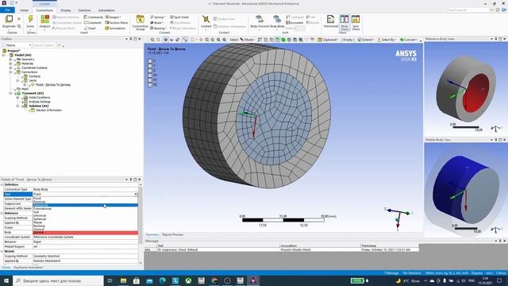
Task: Select Revolute from joint type list
Action: click(85, 202)
